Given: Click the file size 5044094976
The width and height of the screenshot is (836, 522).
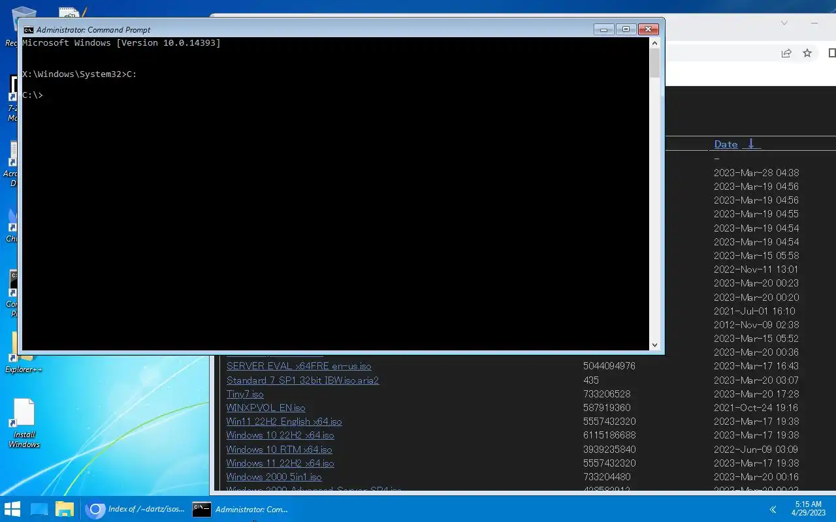Looking at the screenshot, I should pos(609,366).
